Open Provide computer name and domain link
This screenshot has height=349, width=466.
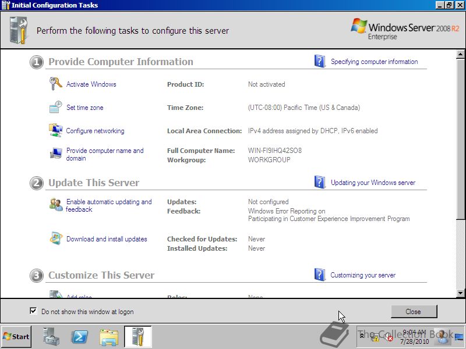point(105,154)
